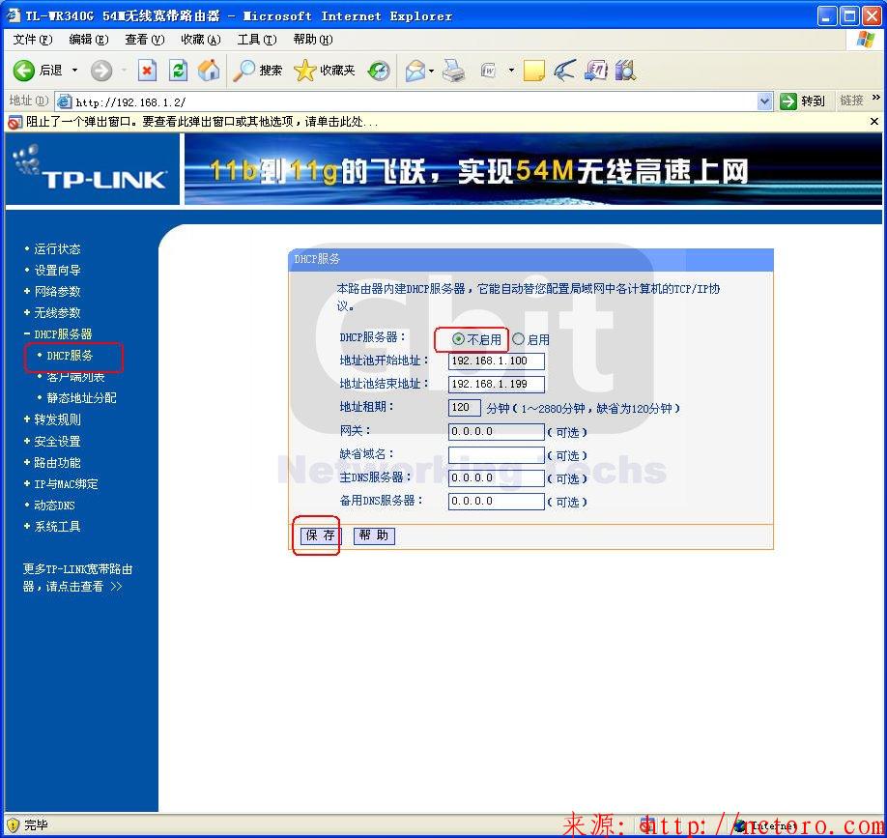Open the Edit button dropdown arrow
This screenshot has width=887, height=838.
coord(511,71)
